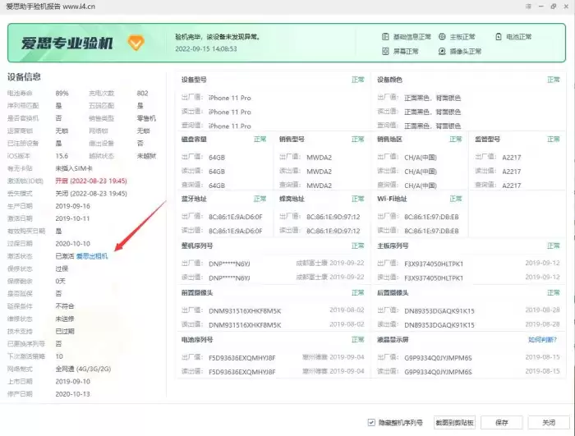The image size is (575, 436).
Task: Click the 网络制式 value 全网通 (4G/3G/2G)
Action: pos(83,369)
